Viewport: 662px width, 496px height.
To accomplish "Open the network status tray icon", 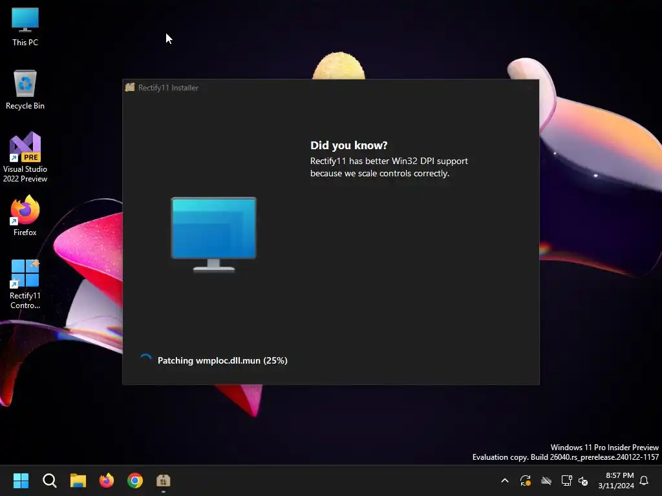I will pyautogui.click(x=566, y=480).
